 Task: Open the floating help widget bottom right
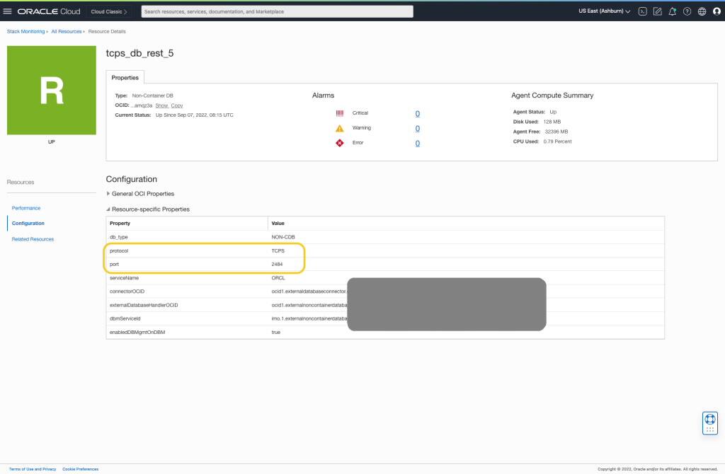tap(709, 422)
